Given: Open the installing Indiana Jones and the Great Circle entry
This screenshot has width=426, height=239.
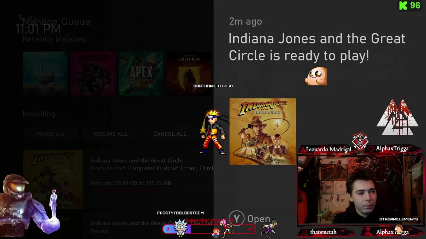Looking at the screenshot, I should click(118, 180).
